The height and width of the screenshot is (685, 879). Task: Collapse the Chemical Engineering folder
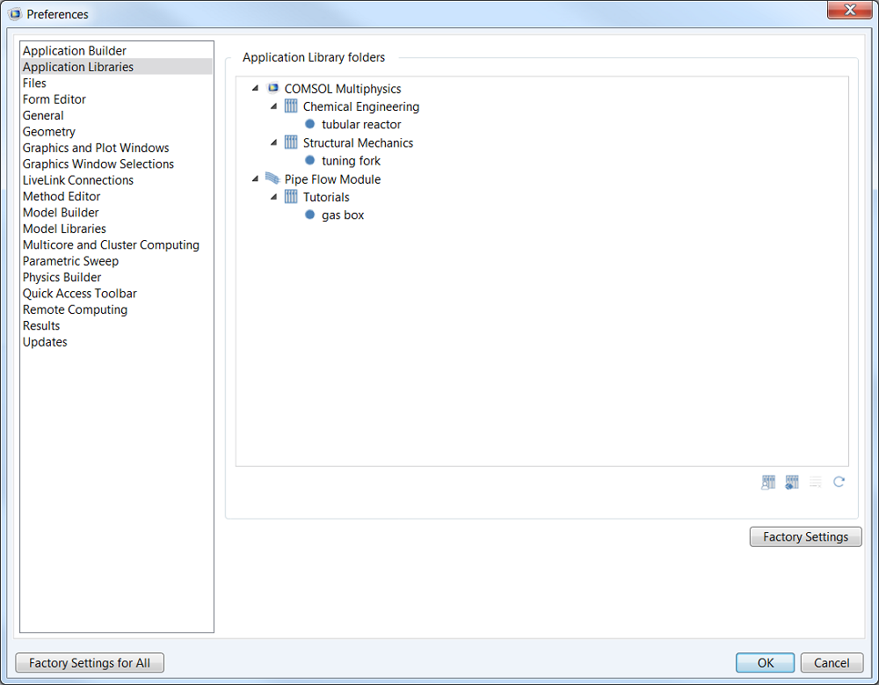(273, 106)
